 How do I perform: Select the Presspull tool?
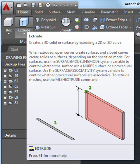pos(45,27)
